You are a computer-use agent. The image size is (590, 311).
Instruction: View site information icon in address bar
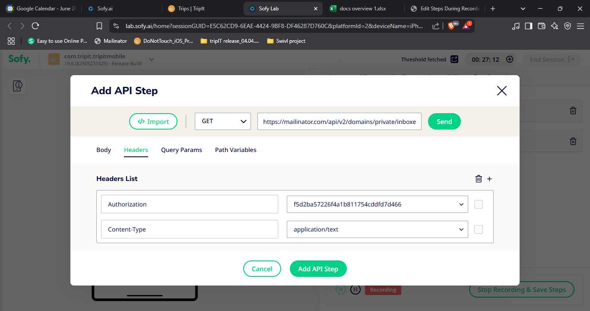point(116,26)
